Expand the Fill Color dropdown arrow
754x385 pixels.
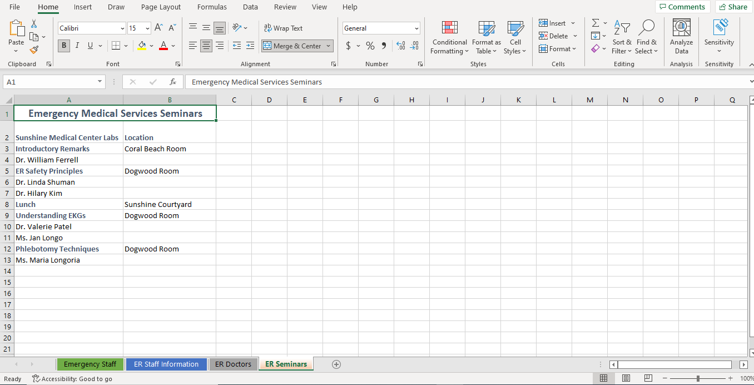click(x=152, y=46)
